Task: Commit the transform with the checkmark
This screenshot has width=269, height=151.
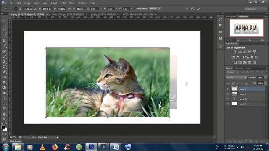Action: pyautogui.click(x=198, y=9)
